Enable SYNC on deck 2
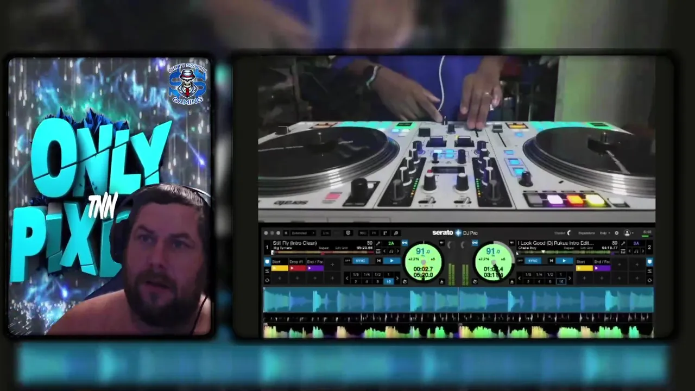Viewport: 695px width, 391px height. (533, 261)
